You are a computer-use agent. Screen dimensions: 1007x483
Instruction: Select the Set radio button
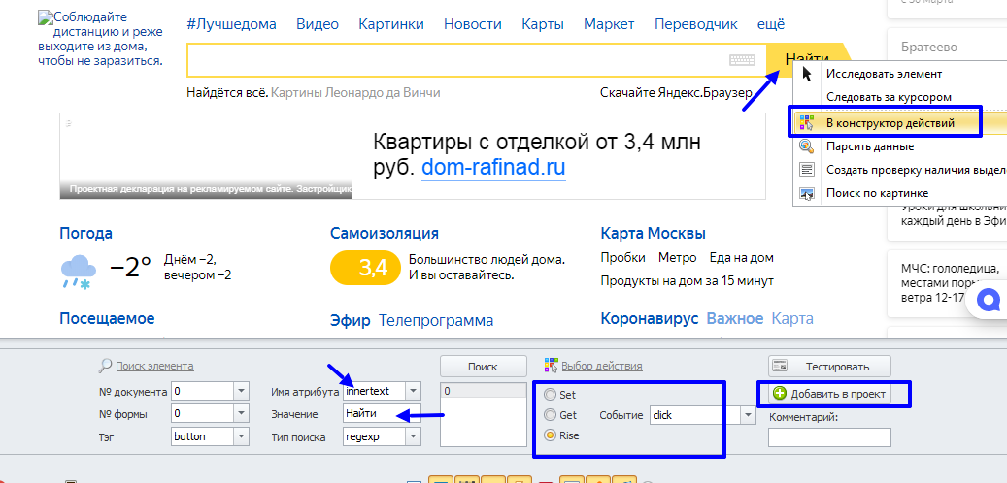[550, 395]
